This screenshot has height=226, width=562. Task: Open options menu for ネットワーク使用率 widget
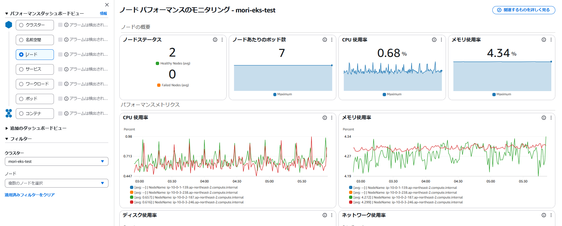tap(551, 215)
